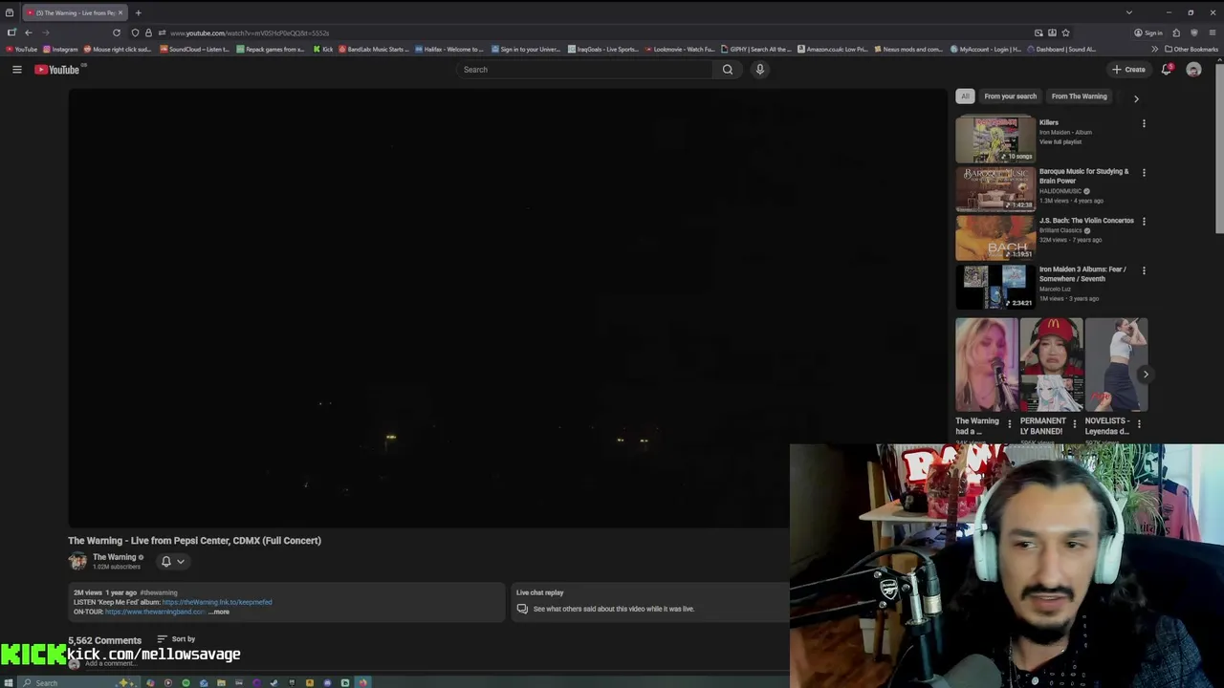Open the Iron Maiden 3 Albums thumbnail

[994, 286]
